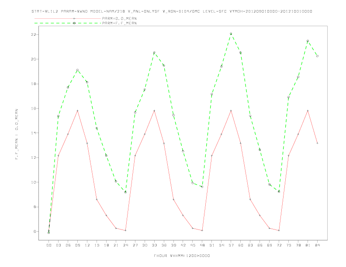Click the x-axis tick label 39
The image size is (346, 267).
(173, 245)
